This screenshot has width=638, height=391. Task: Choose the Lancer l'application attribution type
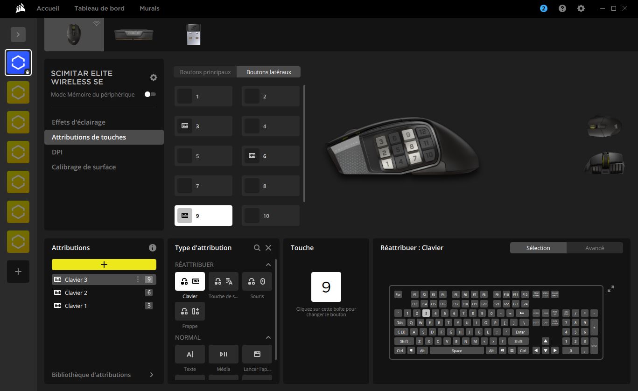point(257,354)
